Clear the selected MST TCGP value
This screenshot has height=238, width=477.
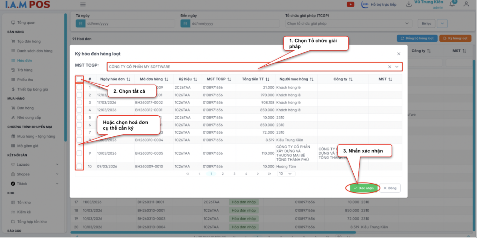(390, 67)
